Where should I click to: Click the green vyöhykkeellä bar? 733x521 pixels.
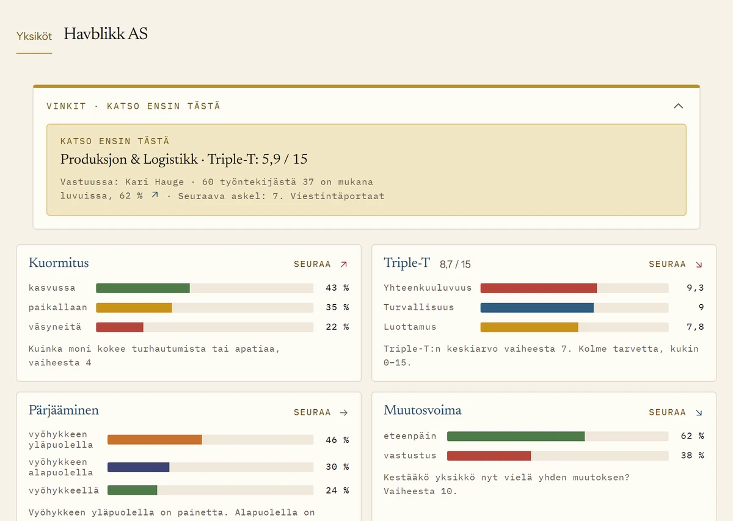pos(132,490)
